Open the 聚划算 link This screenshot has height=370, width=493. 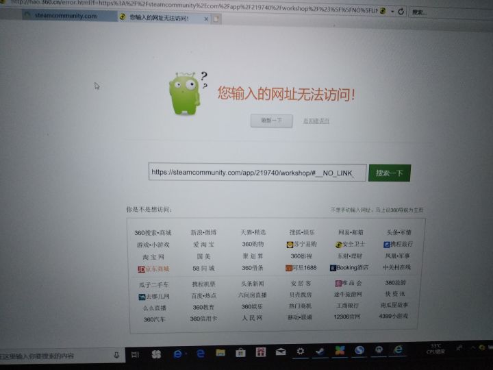[x=253, y=256]
